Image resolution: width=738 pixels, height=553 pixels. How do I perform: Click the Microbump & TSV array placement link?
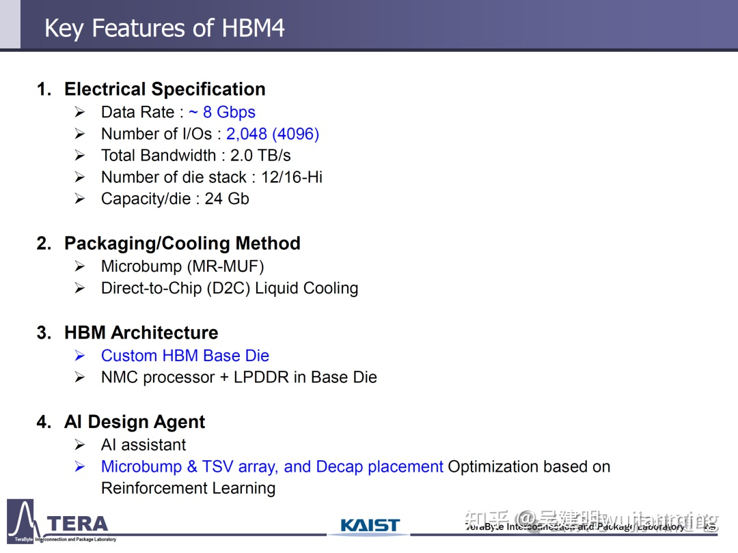[x=272, y=466]
